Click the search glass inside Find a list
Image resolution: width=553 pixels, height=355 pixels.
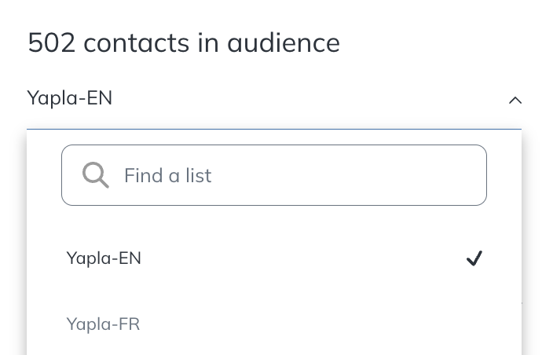pyautogui.click(x=96, y=175)
